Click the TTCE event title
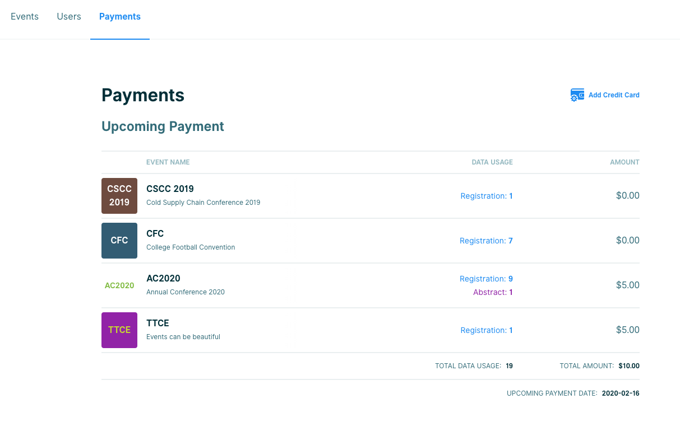 [158, 323]
